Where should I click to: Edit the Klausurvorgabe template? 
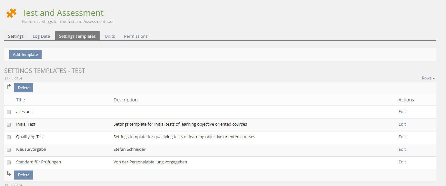(402, 150)
